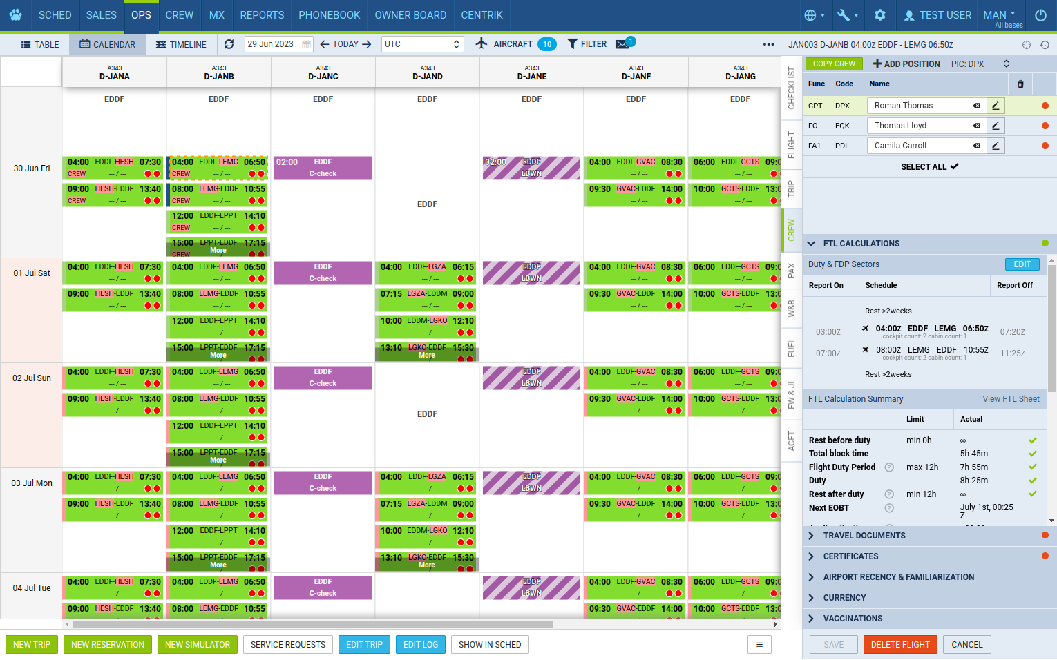Open the FUEL vertical tab

tap(792, 348)
